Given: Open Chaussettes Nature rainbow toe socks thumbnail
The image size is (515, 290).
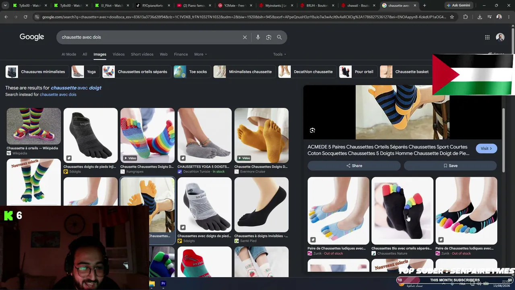Looking at the screenshot, I should [x=402, y=211].
